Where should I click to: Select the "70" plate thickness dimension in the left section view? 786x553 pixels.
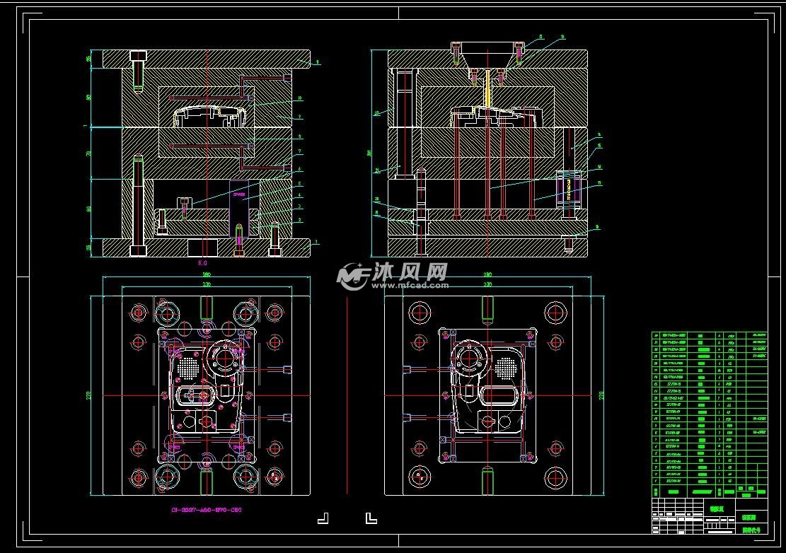click(x=88, y=153)
